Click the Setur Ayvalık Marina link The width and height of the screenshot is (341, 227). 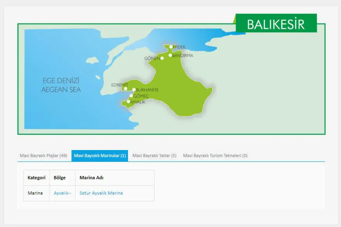point(101,193)
